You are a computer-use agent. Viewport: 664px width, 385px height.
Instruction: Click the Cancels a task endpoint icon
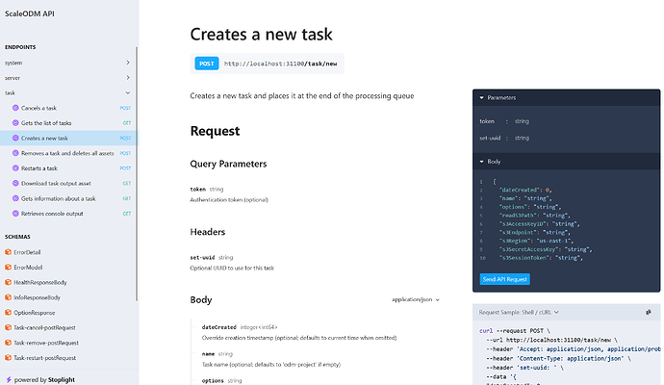click(15, 108)
